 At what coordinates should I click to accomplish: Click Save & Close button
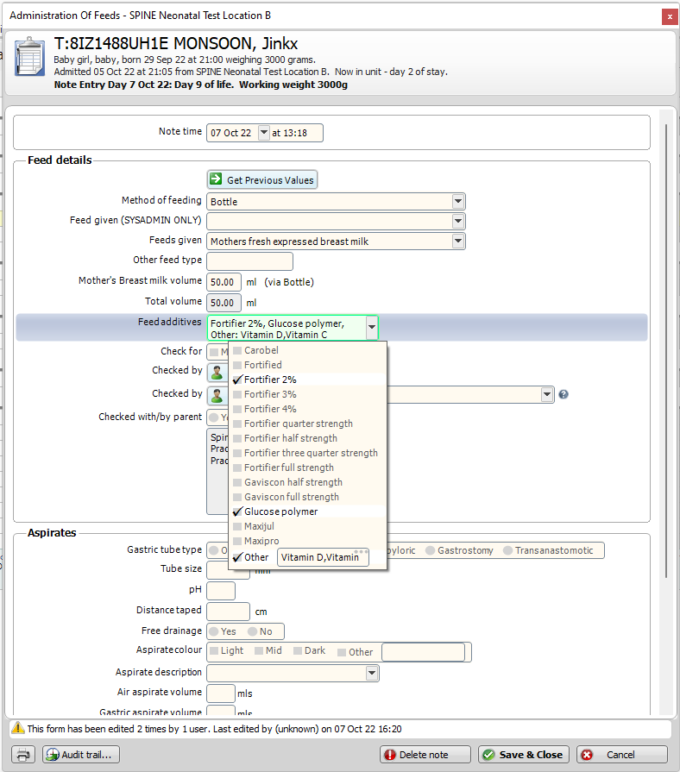click(x=524, y=754)
